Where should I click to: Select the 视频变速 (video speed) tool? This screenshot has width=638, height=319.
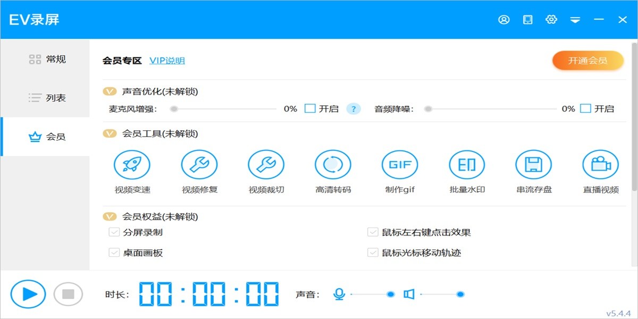(x=131, y=164)
